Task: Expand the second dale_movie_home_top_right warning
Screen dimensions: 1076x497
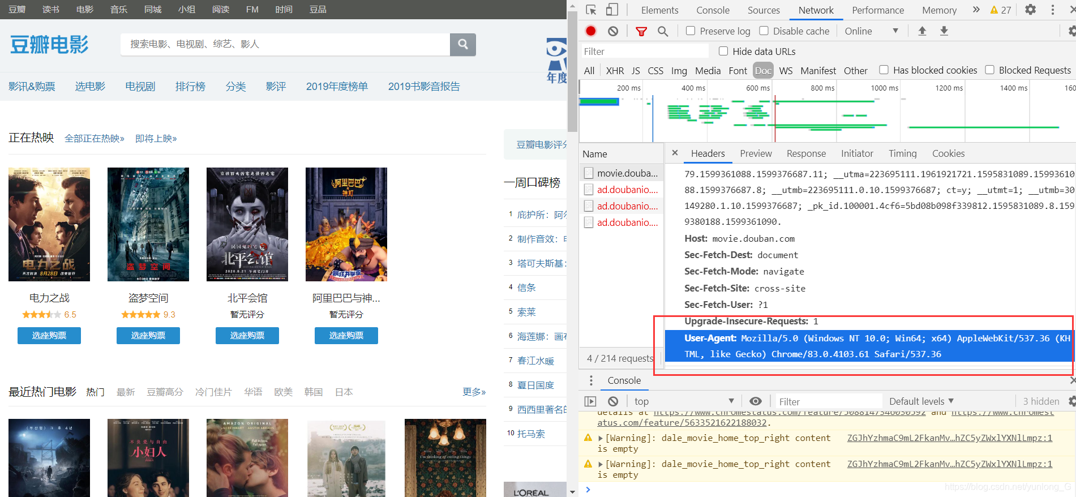Action: [x=601, y=464]
